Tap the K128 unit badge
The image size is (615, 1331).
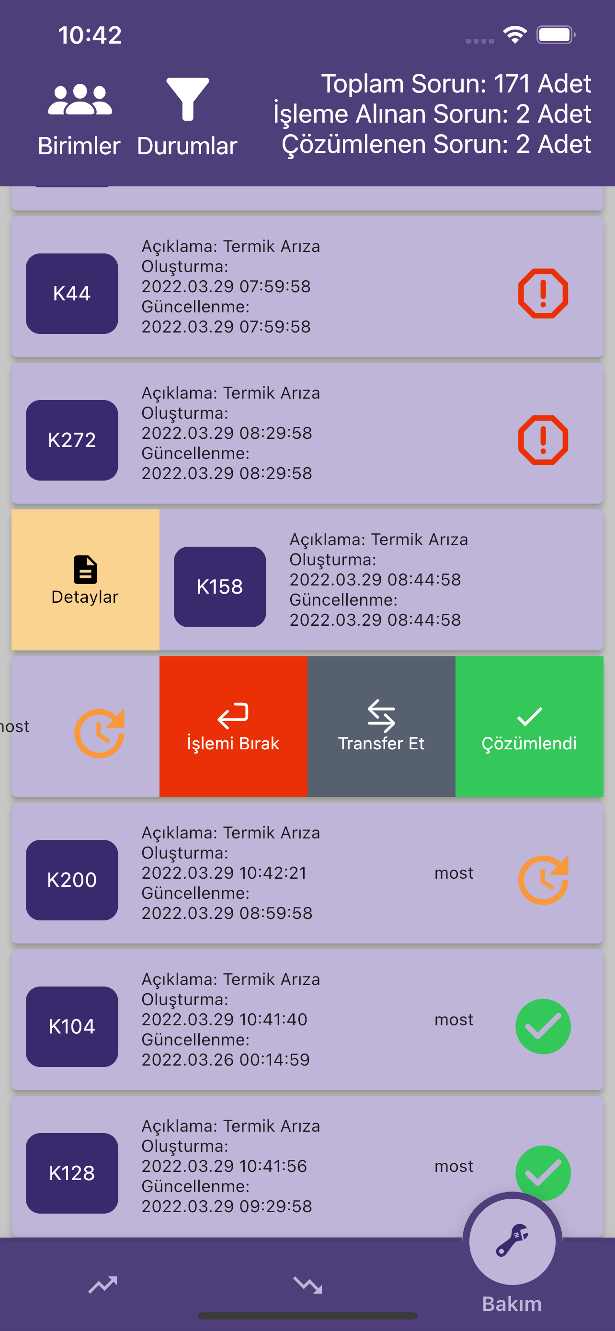point(72,1173)
